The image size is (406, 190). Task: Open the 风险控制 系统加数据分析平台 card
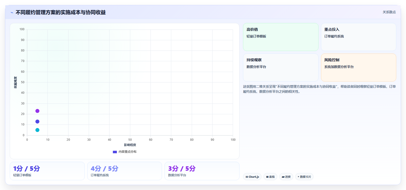point(358,67)
